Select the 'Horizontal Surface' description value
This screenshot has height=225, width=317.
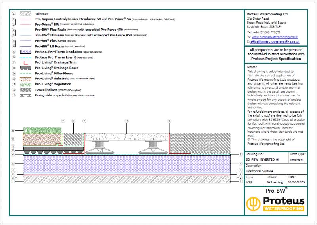(260, 171)
